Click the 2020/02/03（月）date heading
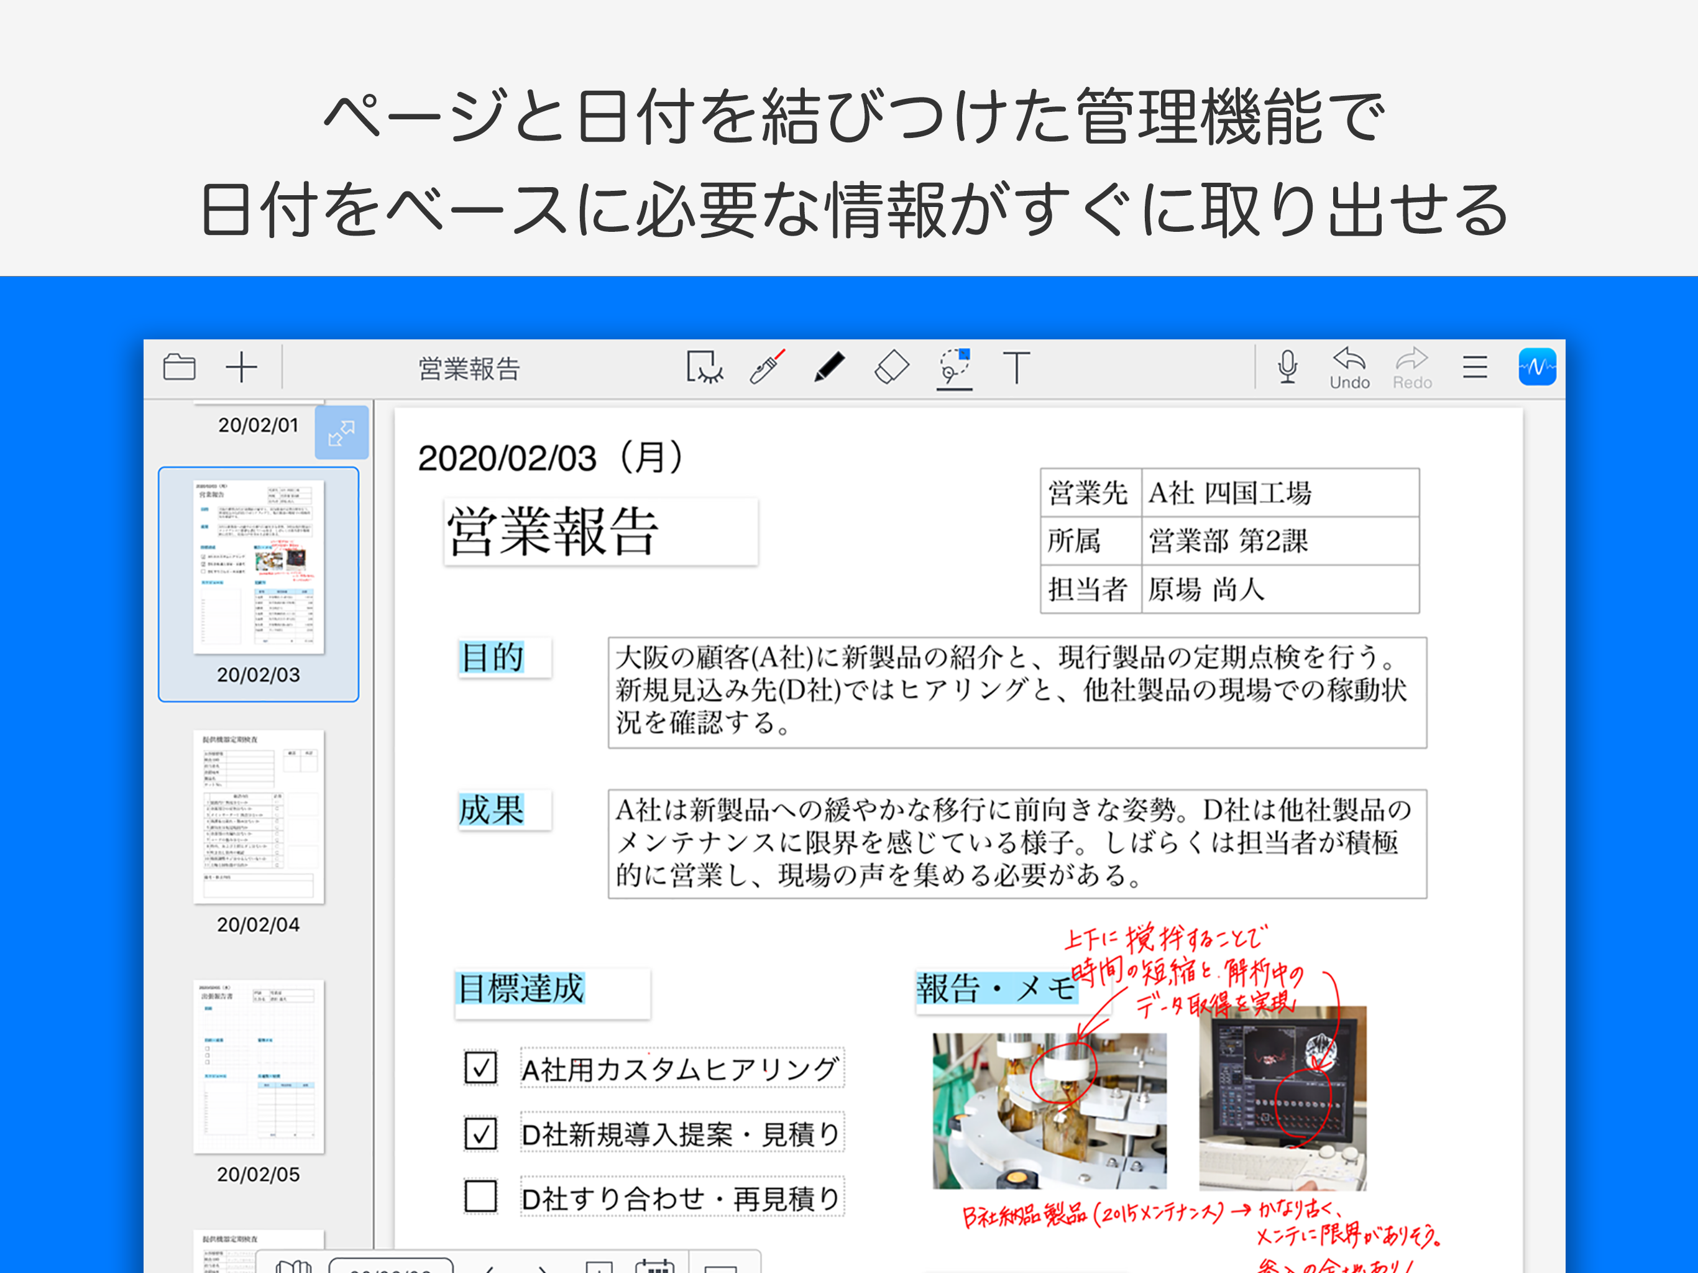Screen dimensions: 1698x1273 (551, 458)
